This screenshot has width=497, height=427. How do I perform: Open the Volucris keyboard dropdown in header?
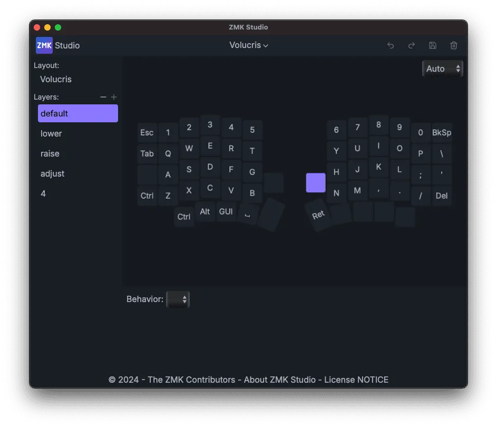[249, 45]
